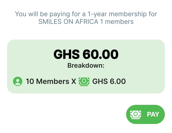Click the banknote icon on the PAY button
The image size is (172, 133).
click(136, 115)
